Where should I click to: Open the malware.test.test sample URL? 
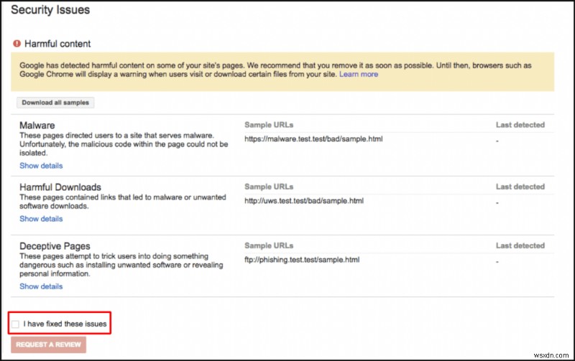click(313, 139)
